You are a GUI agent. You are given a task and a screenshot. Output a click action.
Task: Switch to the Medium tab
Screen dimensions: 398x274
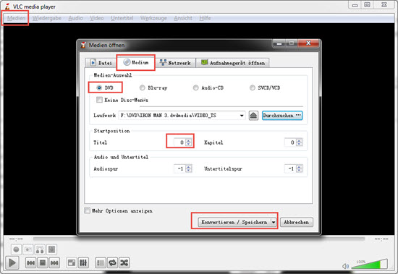136,62
